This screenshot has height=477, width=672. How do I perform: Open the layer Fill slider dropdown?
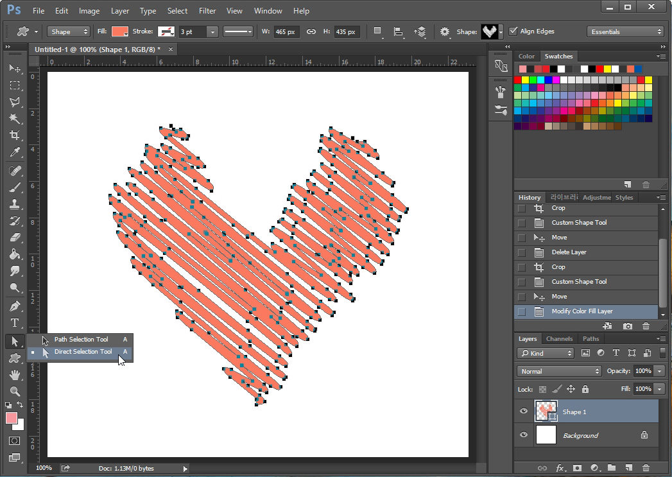point(659,388)
